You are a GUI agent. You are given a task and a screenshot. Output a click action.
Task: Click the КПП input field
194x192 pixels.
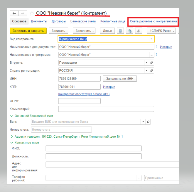80,87
